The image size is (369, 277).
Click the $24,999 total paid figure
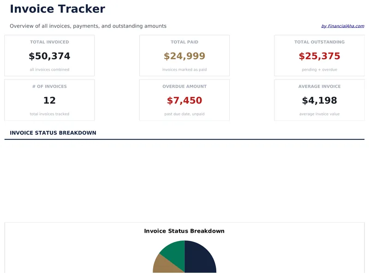pos(184,56)
